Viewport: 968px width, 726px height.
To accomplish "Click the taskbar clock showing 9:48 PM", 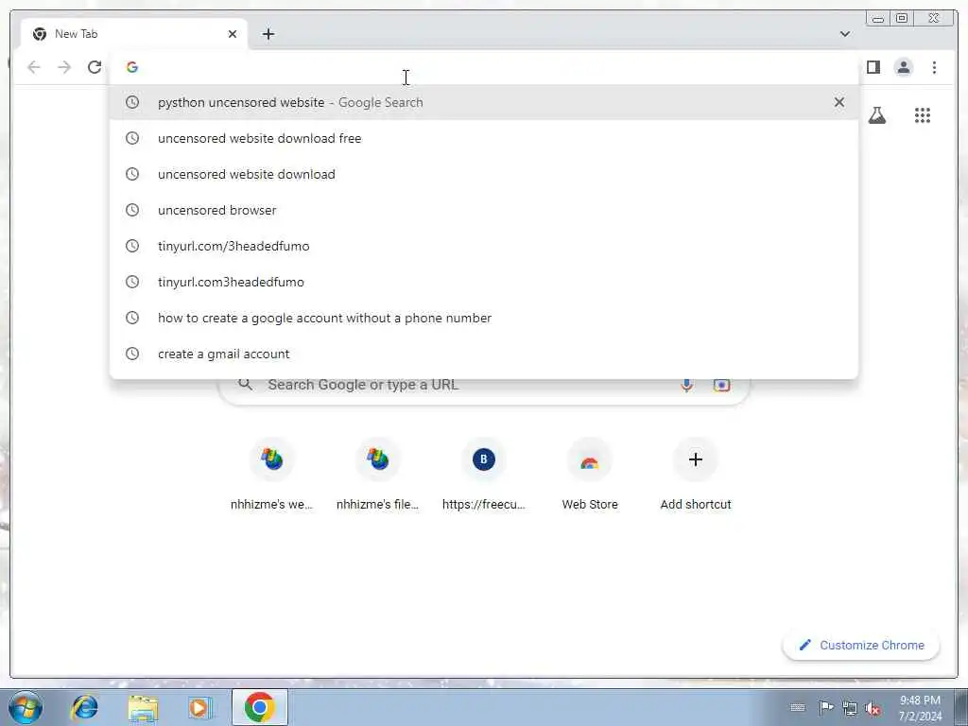I will click(x=920, y=708).
